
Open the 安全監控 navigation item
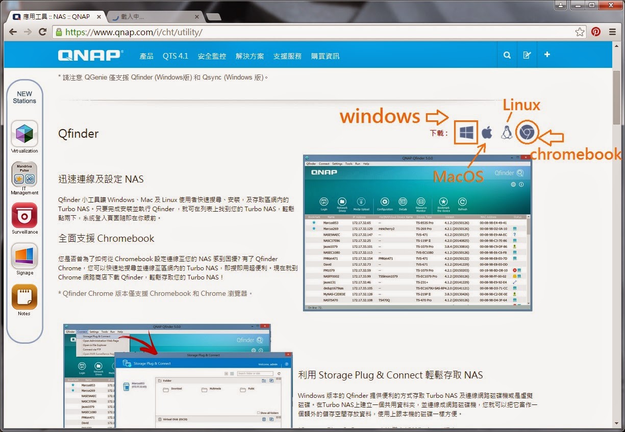(212, 56)
